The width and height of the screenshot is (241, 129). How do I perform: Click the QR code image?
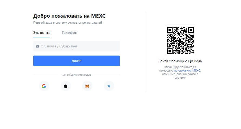click(180, 40)
